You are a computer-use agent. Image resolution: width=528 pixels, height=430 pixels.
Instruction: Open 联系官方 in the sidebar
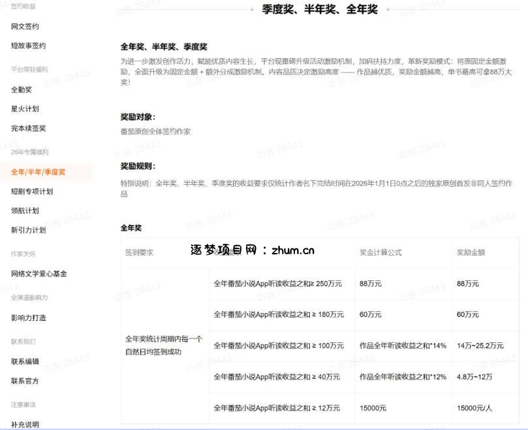pos(25,381)
